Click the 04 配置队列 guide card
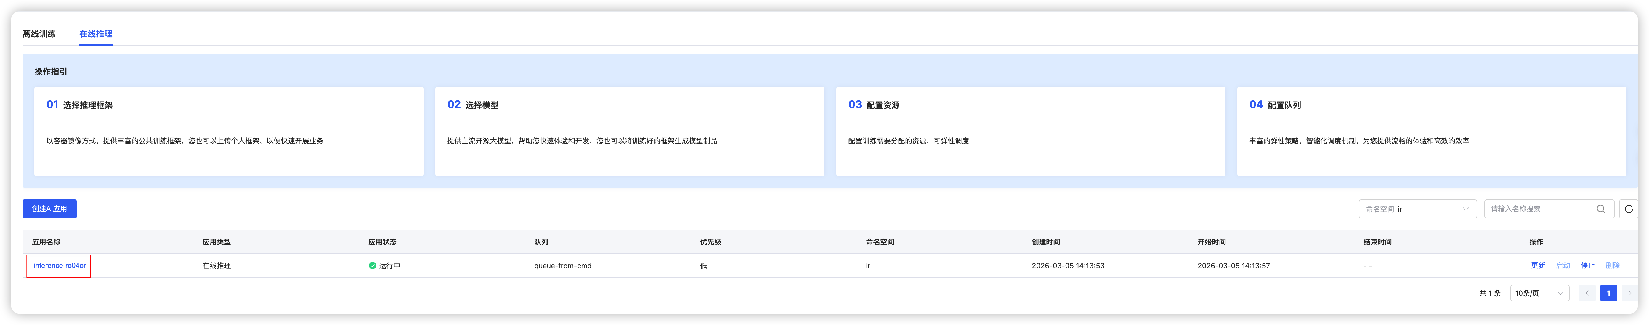The height and width of the screenshot is (325, 1649). coord(1431,131)
